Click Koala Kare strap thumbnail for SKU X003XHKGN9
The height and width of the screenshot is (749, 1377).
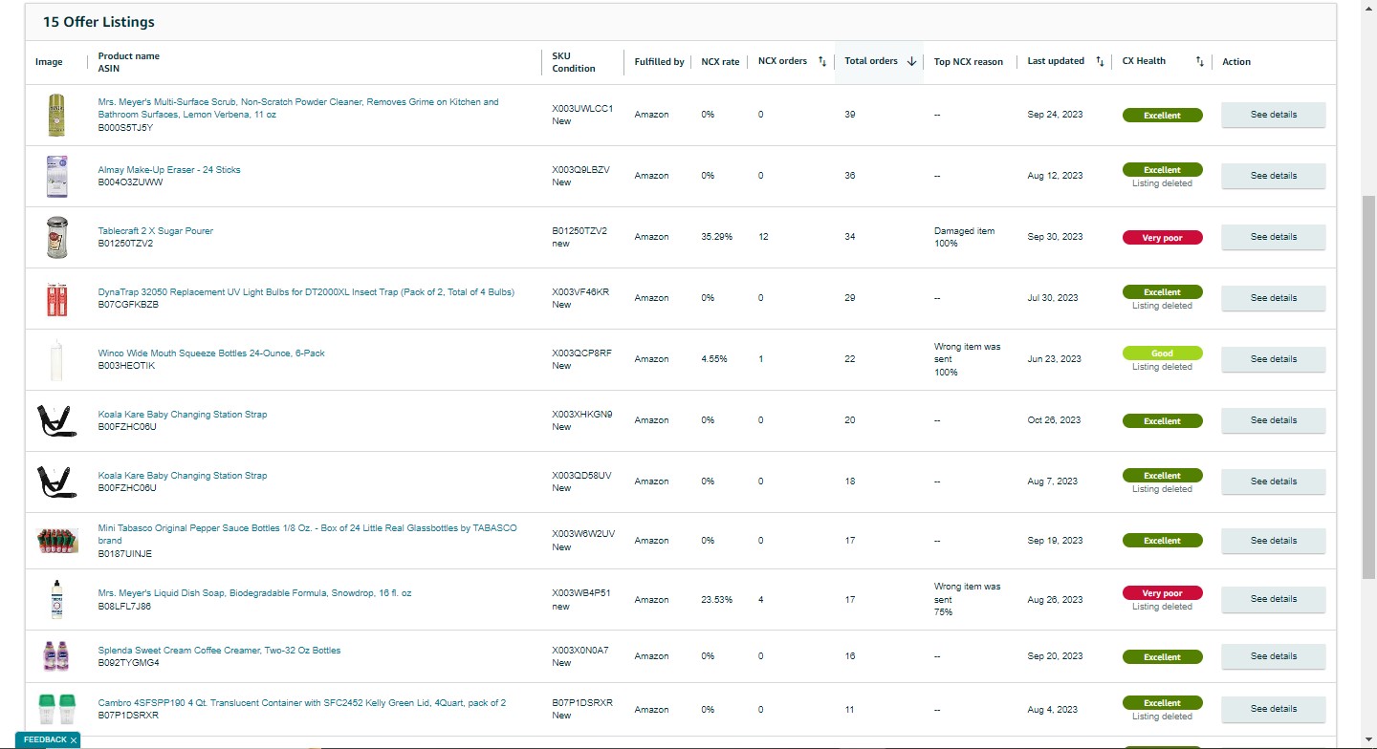57,420
